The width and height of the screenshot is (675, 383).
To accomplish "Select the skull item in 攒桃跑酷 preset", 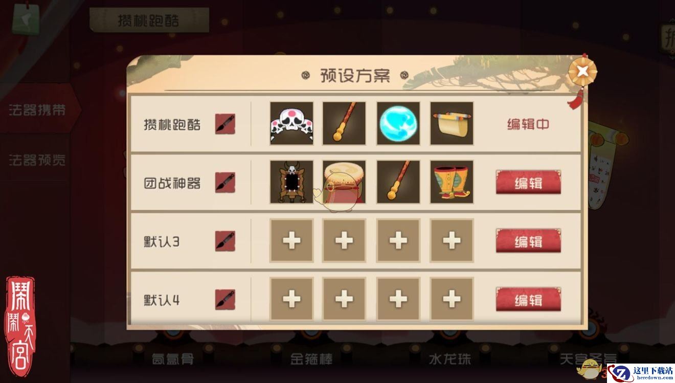I will pos(291,123).
